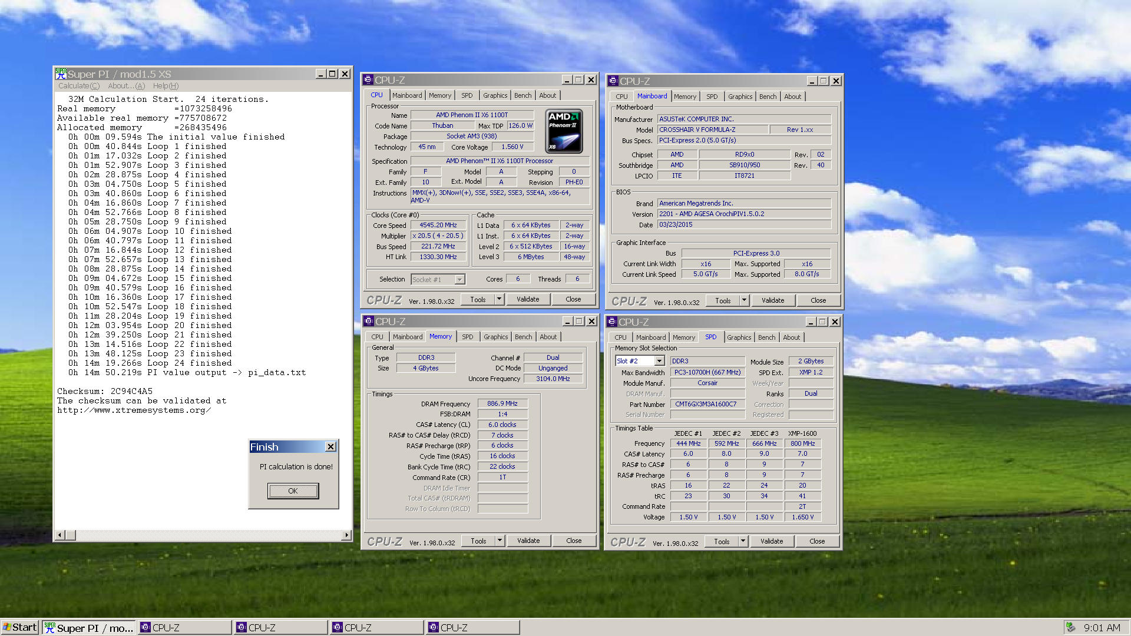The width and height of the screenshot is (1131, 636).
Task: Open About tab in the SPD window
Action: pos(792,337)
